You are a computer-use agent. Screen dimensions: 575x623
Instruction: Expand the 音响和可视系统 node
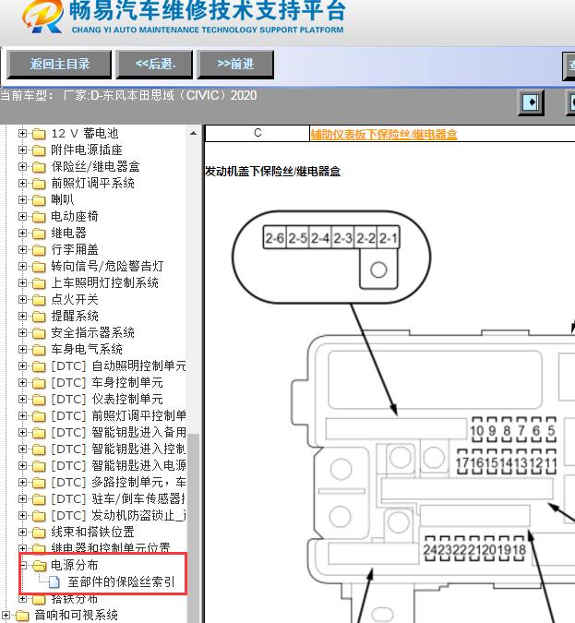6,615
